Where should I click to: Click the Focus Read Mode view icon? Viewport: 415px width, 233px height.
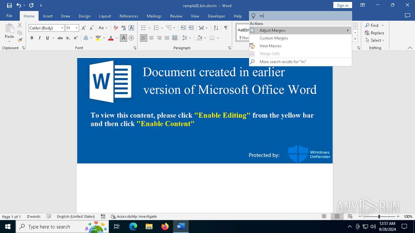(x=324, y=216)
